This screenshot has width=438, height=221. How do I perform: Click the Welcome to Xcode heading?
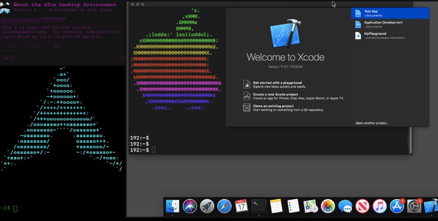[x=285, y=57]
